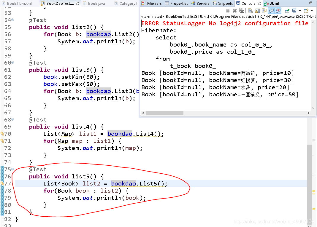Open the Book.java editor tab
The image size is (317, 227).
94,3
